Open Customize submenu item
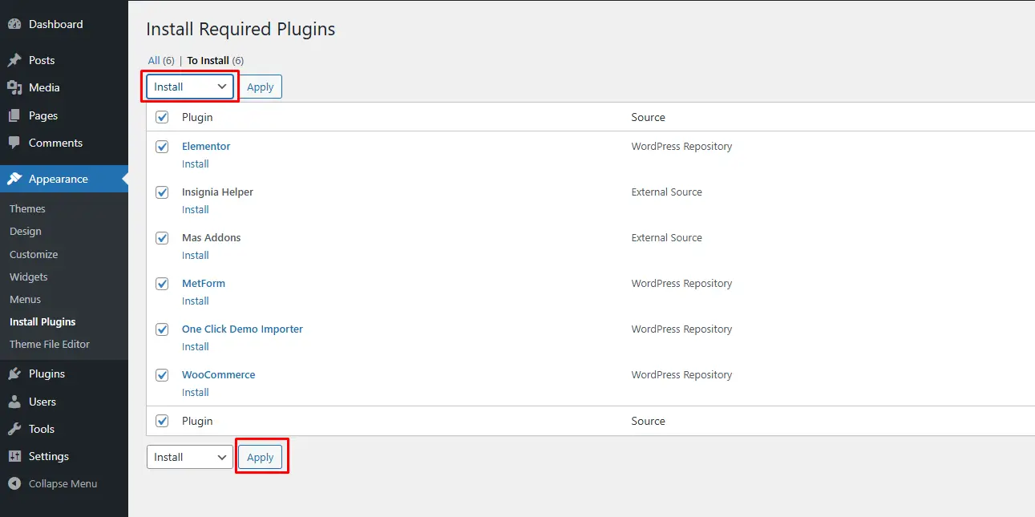1035x517 pixels. pos(34,254)
